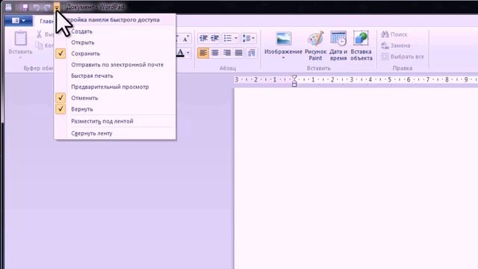The image size is (478, 269).
Task: Open the blue WordPad file menu button
Action: 18,20
